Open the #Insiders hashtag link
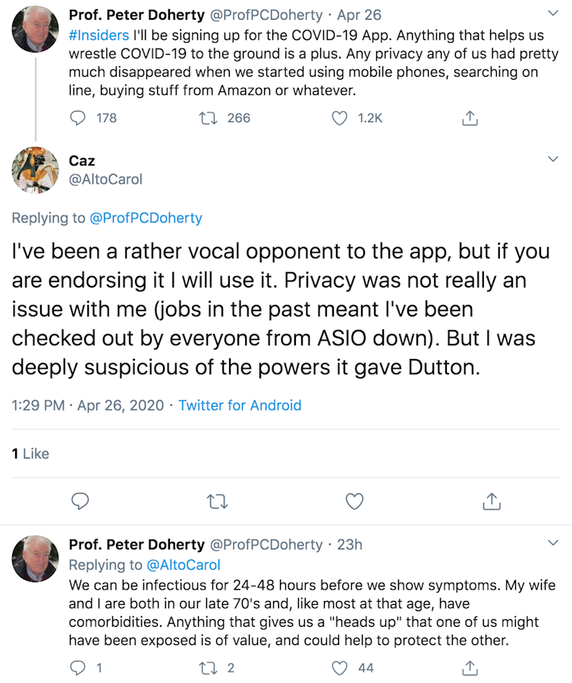Image resolution: width=572 pixels, height=683 pixels. [99, 35]
